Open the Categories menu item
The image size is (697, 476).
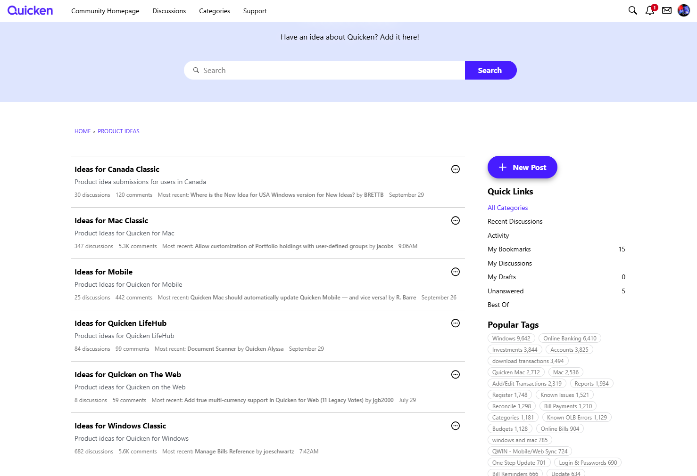pyautogui.click(x=215, y=11)
